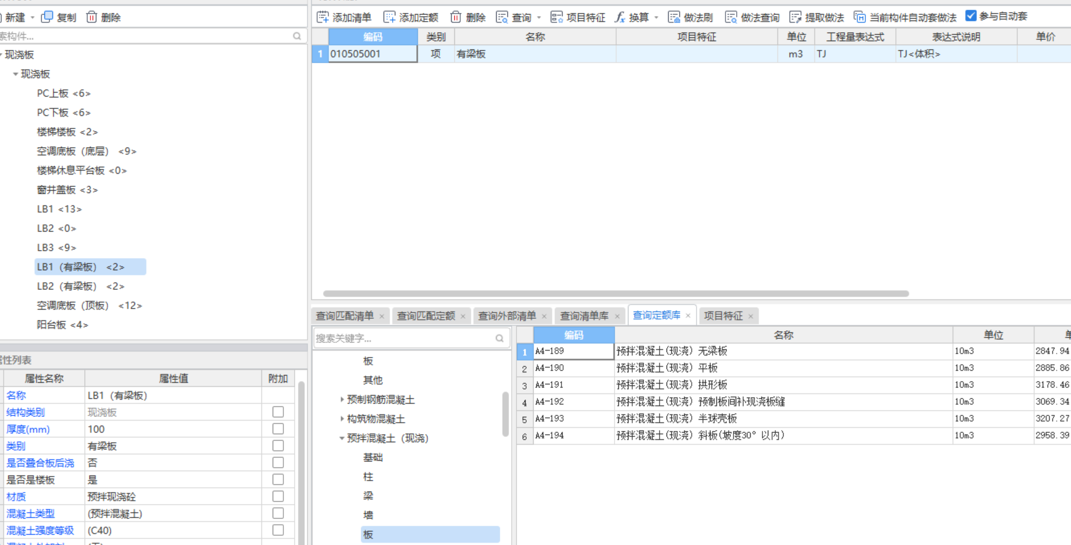The width and height of the screenshot is (1071, 545).
Task: Click 新建 to create a new component
Action: pos(15,17)
